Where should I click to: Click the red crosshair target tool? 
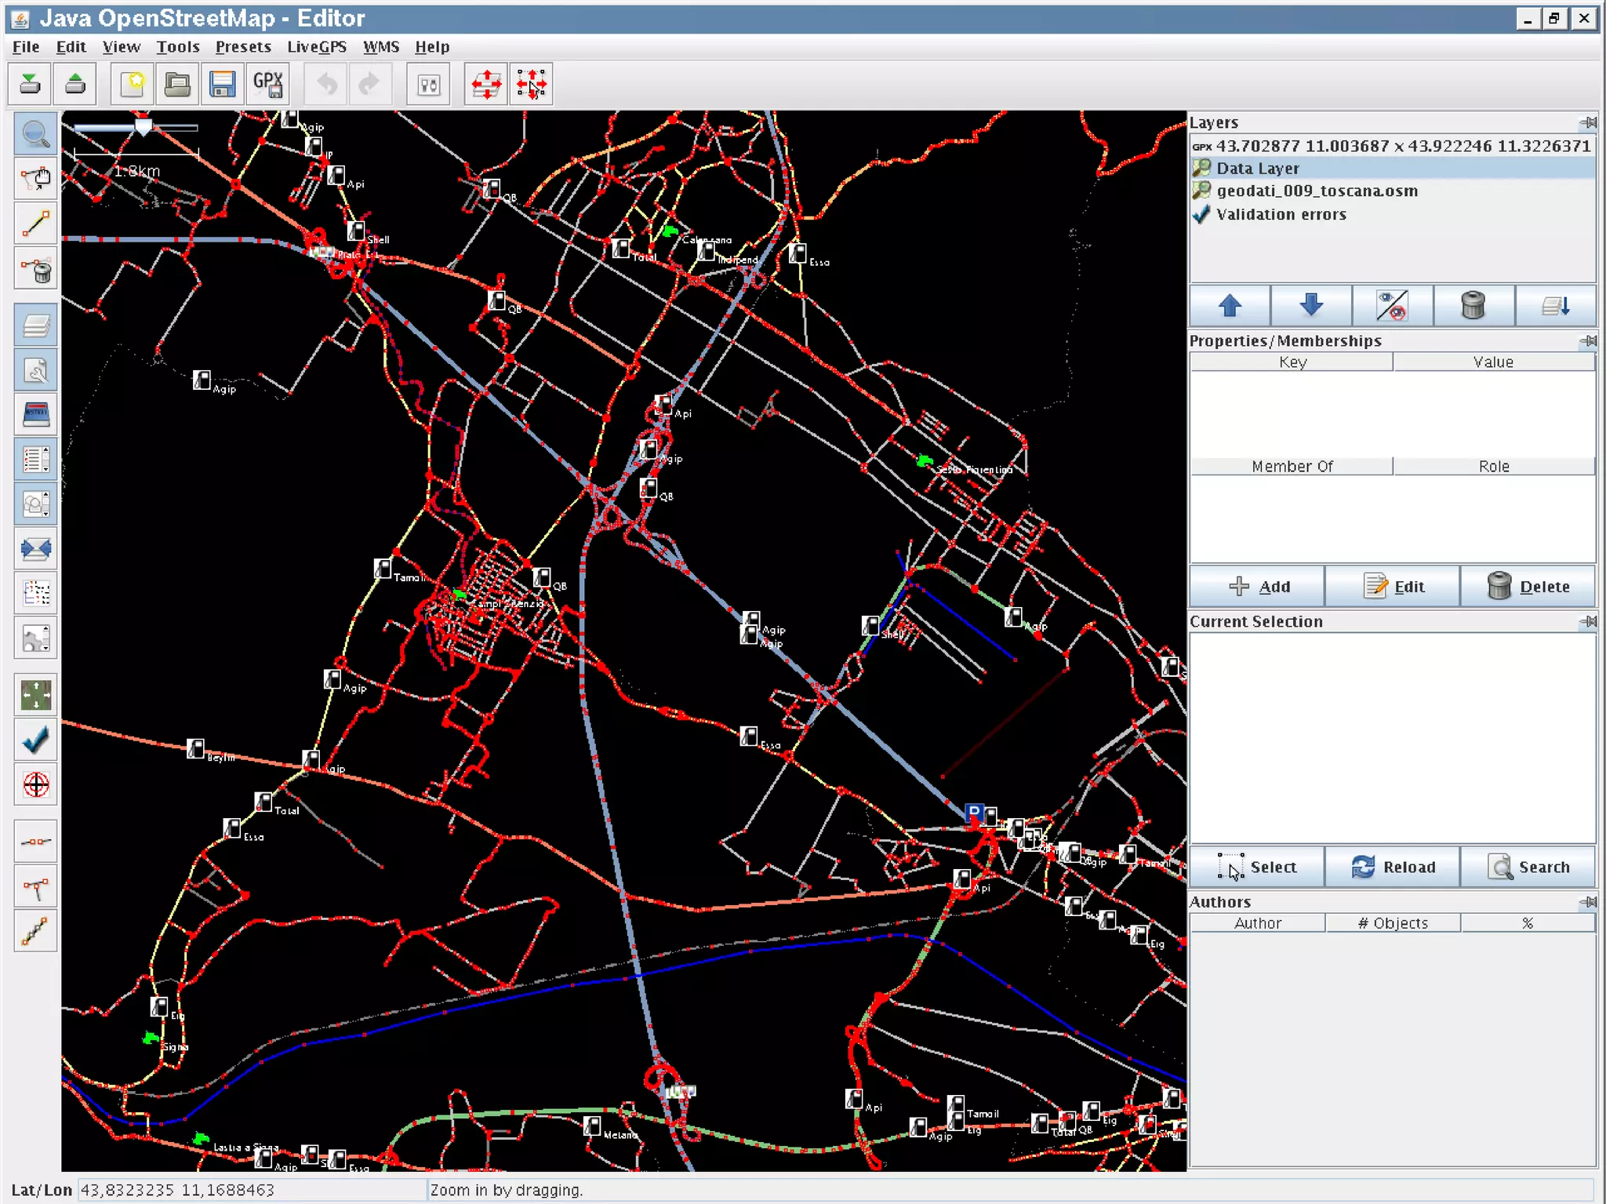click(36, 784)
